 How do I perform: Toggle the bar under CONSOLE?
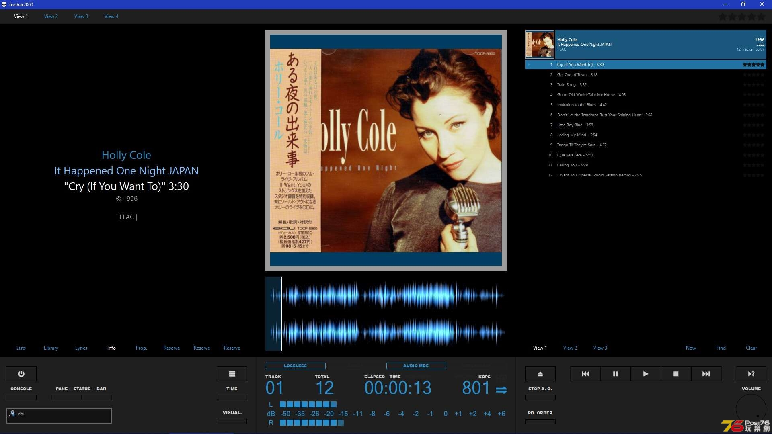(x=21, y=397)
